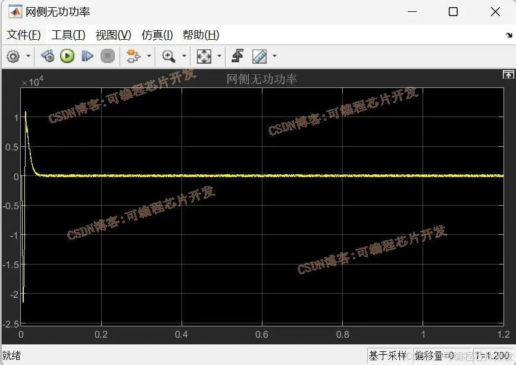This screenshot has height=365, width=516.
Task: Open the Triggers tool icon
Action: (237, 56)
